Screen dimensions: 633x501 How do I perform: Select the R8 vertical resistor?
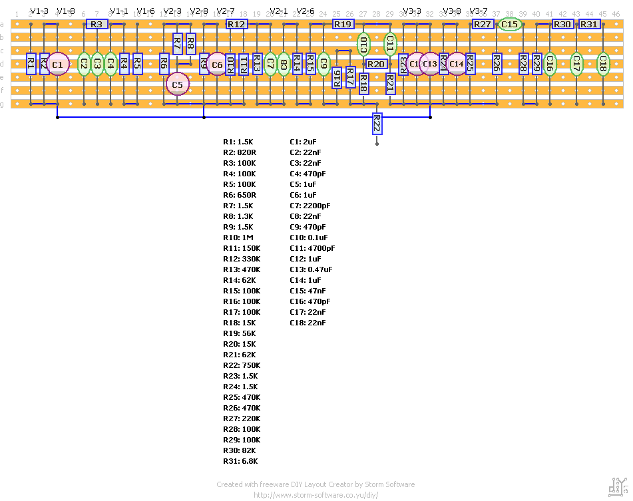click(x=190, y=43)
